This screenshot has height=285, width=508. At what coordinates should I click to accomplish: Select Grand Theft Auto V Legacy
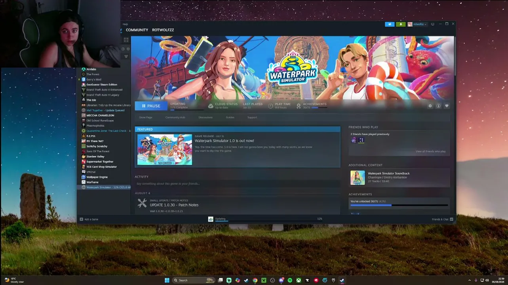click(104, 95)
